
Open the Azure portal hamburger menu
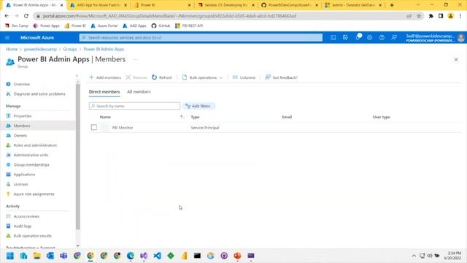click(7, 37)
